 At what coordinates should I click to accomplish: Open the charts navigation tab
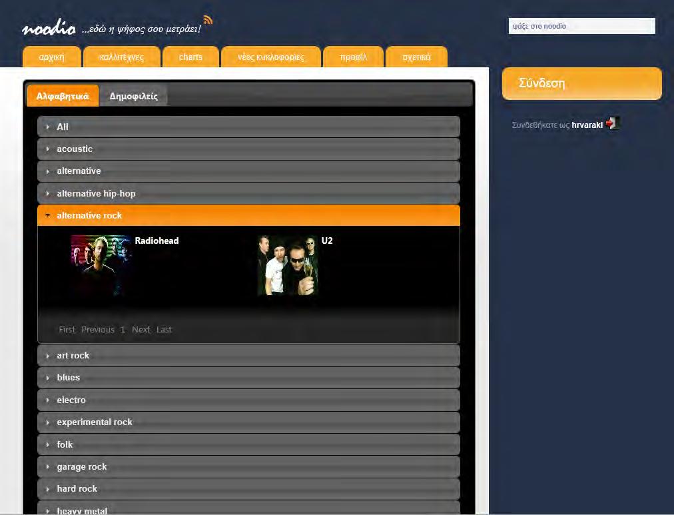(x=190, y=57)
